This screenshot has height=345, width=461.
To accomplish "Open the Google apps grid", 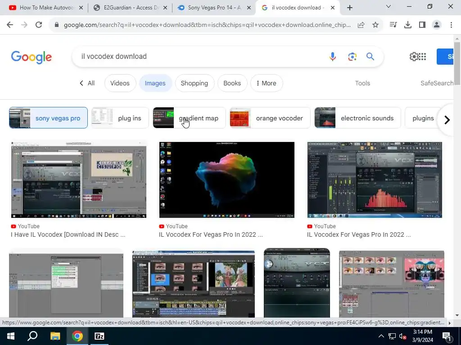I will click(422, 56).
